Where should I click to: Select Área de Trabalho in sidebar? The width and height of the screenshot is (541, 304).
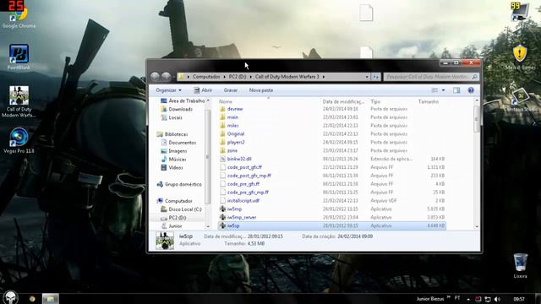183,100
